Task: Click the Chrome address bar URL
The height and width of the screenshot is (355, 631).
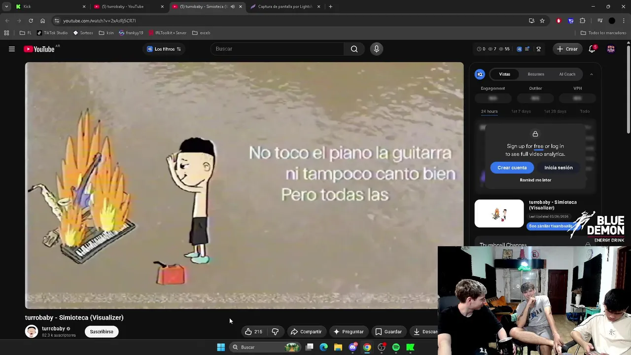Action: click(99, 21)
